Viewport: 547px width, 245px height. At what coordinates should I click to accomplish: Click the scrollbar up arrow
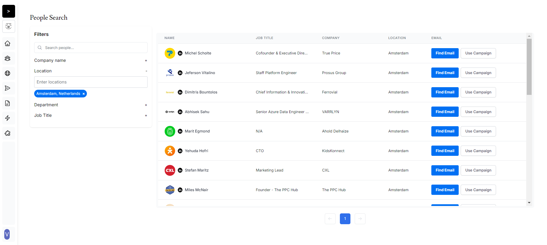tap(529, 36)
